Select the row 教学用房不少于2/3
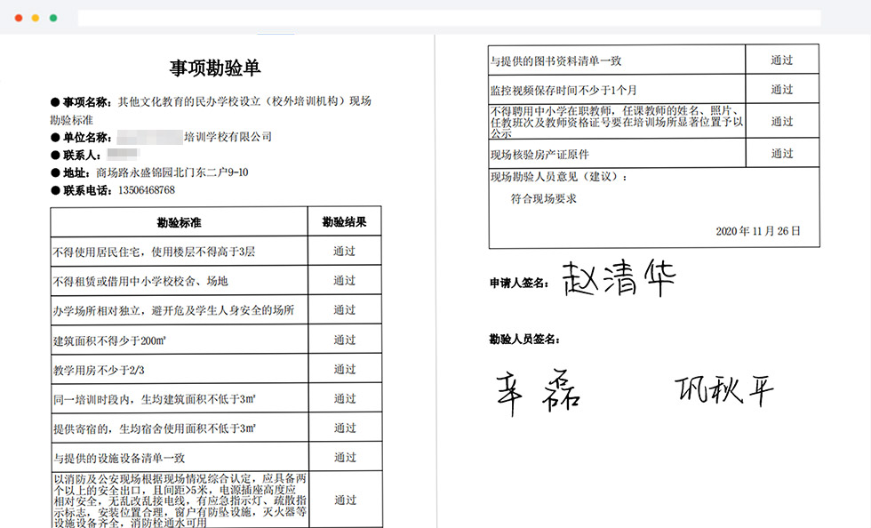Viewport: 871px width, 528px height. tap(179, 369)
